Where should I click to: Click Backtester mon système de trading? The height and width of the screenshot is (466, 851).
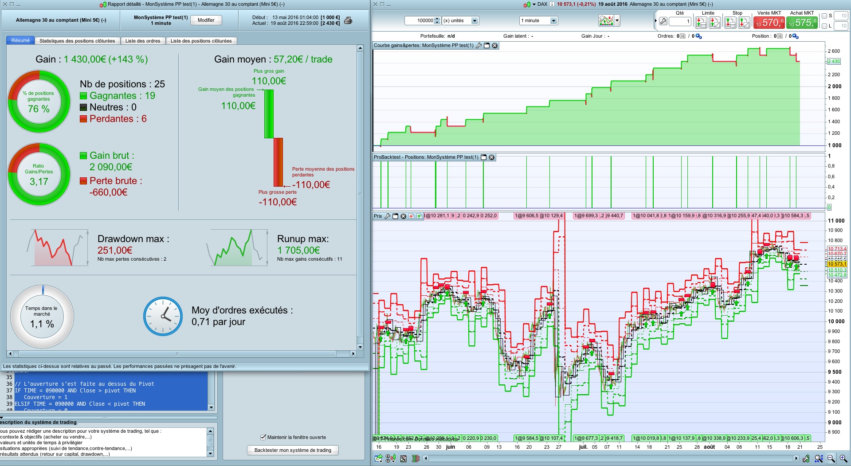[x=293, y=450]
